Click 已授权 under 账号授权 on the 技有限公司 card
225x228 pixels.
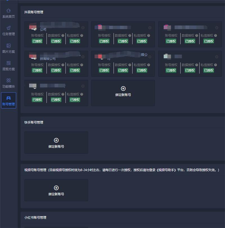[37, 70]
